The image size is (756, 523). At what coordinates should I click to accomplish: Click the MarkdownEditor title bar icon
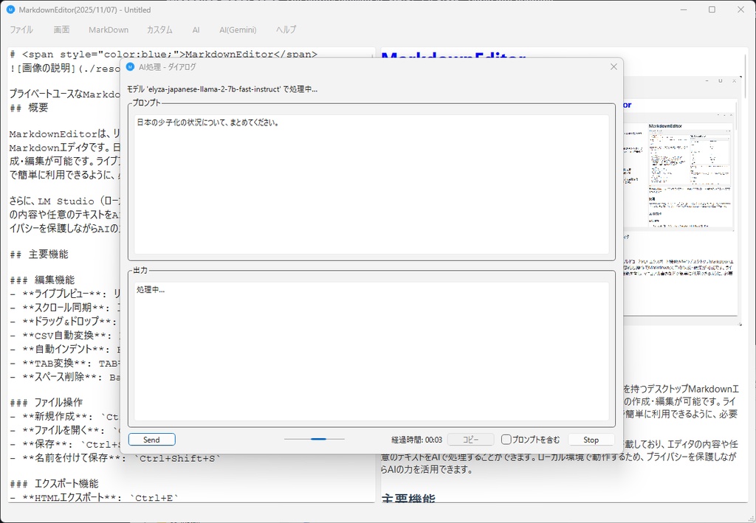[10, 10]
